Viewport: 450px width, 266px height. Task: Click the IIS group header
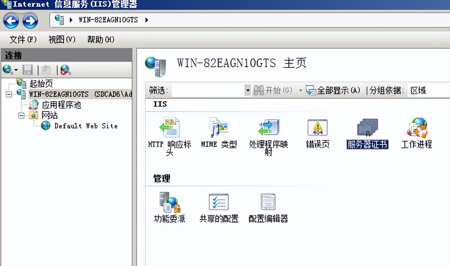tap(160, 104)
